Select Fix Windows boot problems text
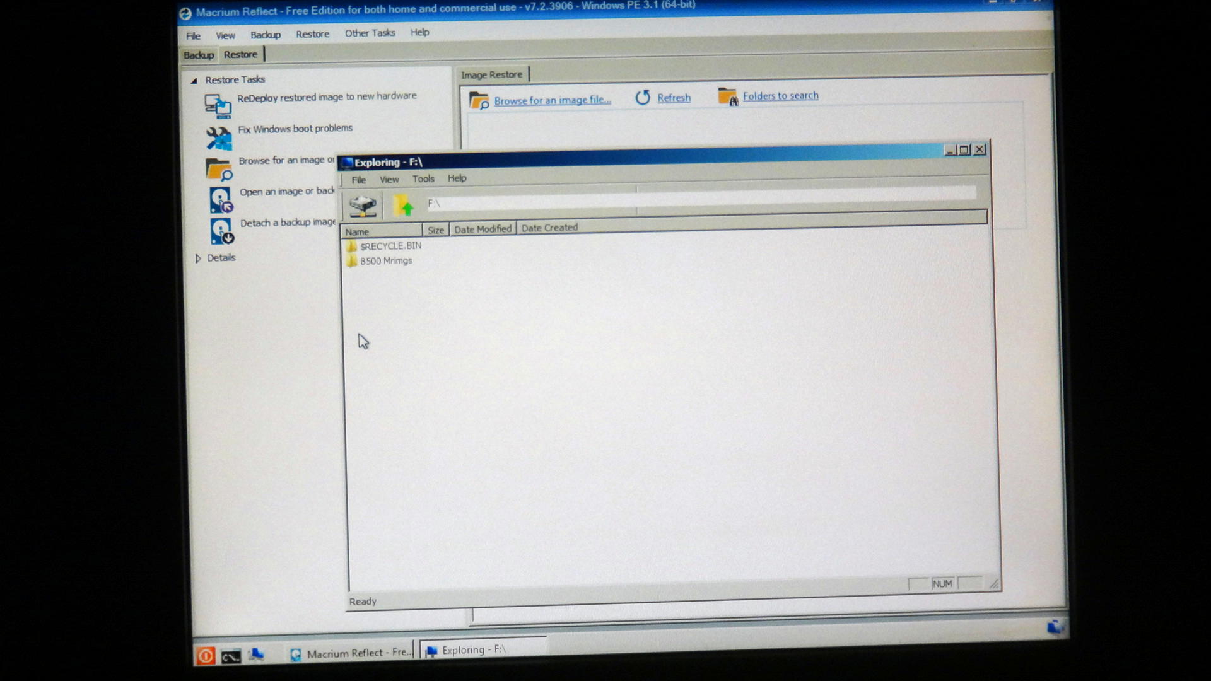Image resolution: width=1211 pixels, height=681 pixels. click(x=295, y=129)
